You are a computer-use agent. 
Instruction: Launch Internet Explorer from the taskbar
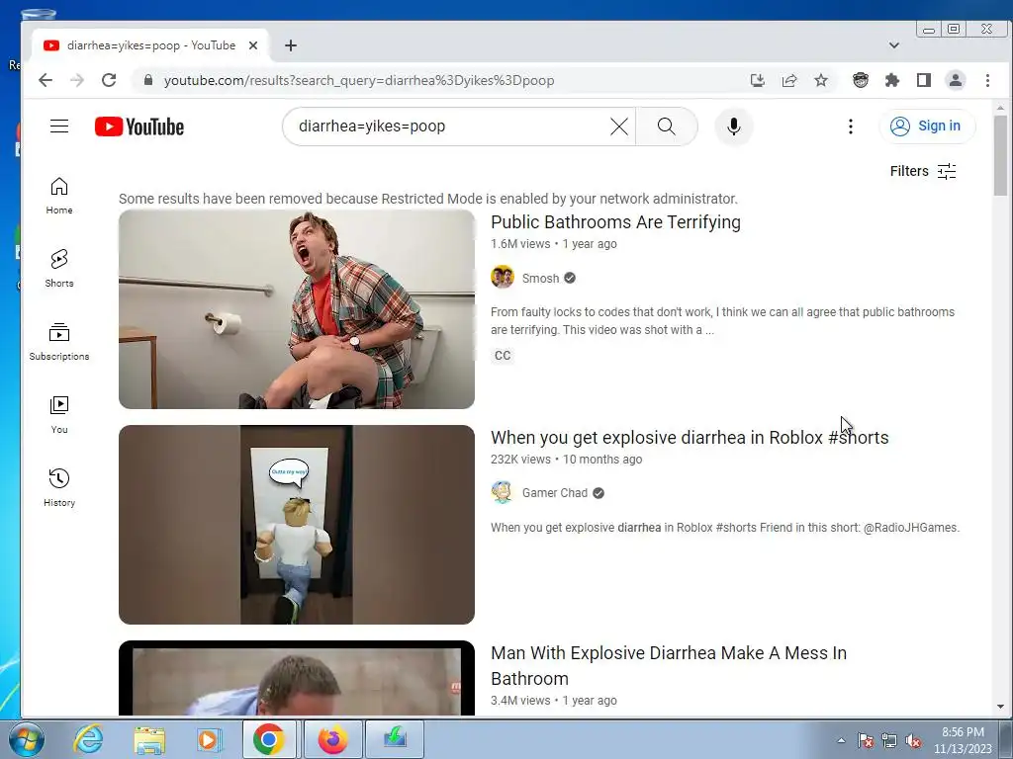[88, 739]
